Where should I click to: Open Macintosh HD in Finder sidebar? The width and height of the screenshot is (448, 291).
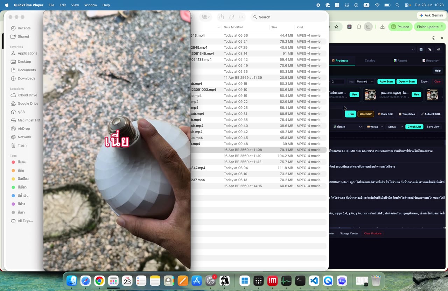[29, 120]
